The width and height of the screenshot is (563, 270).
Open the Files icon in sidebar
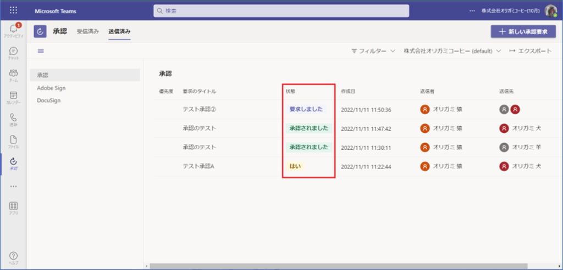tap(14, 142)
